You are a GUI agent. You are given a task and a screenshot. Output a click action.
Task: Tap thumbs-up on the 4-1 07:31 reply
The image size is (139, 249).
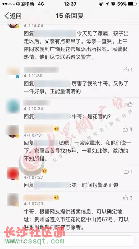click(125, 129)
